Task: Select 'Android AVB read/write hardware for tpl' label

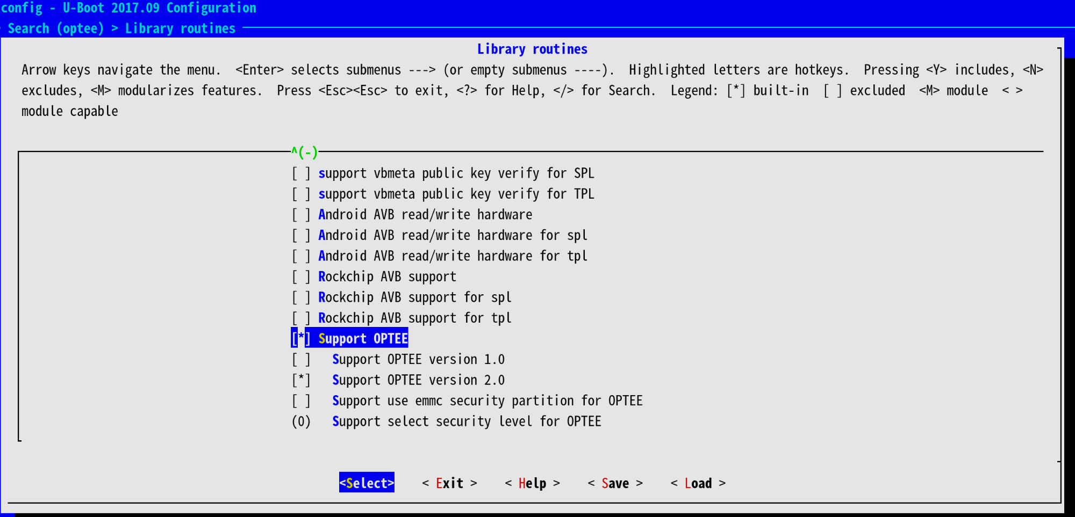Action: (x=453, y=256)
